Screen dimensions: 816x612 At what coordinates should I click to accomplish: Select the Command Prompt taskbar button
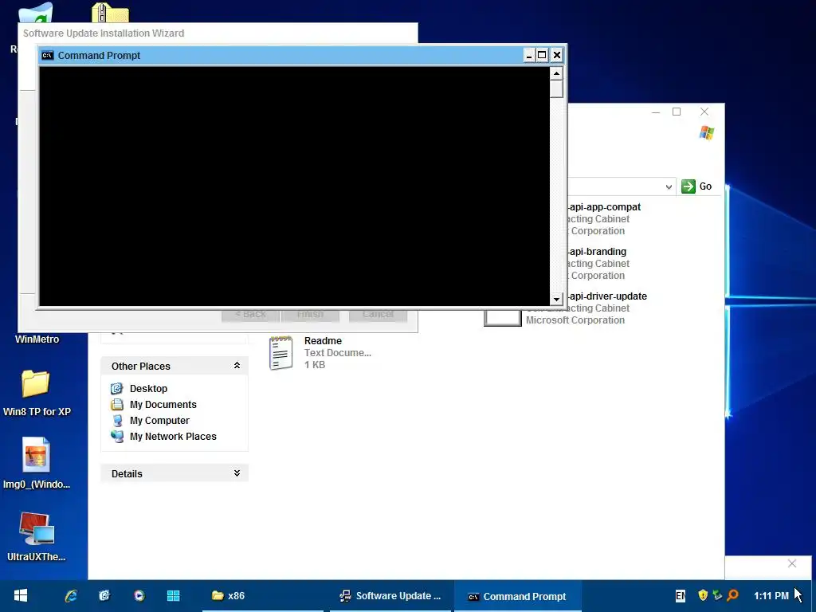[517, 596]
